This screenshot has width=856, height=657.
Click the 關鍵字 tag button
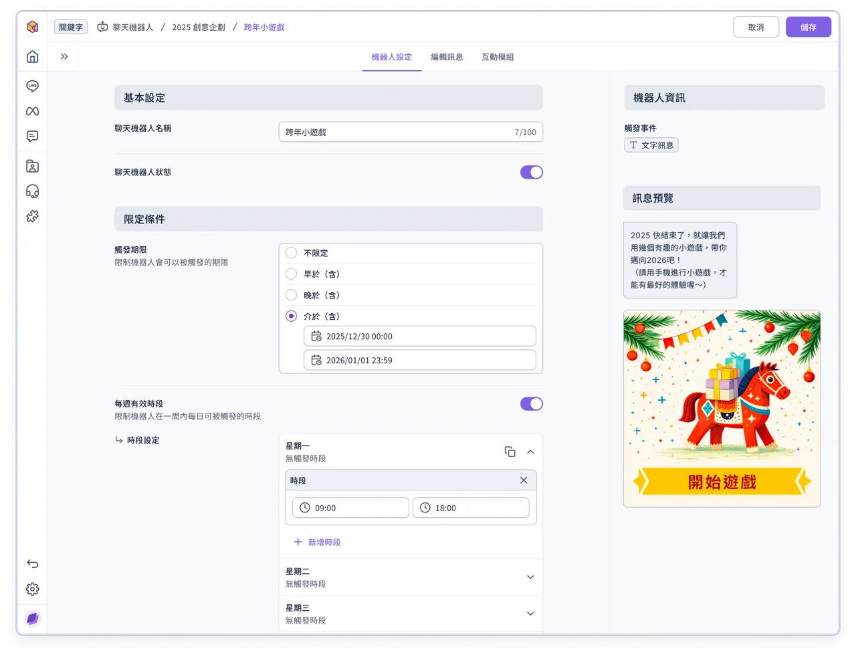pos(71,27)
